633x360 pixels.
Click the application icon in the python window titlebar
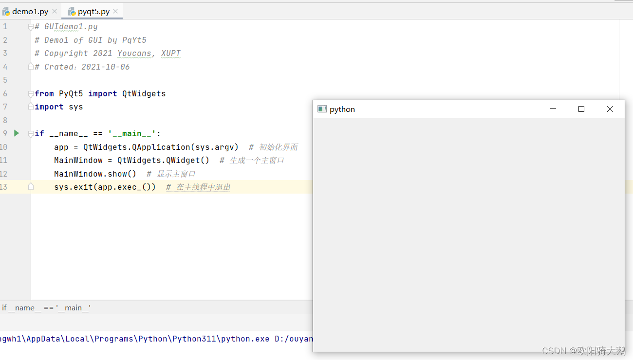pyautogui.click(x=322, y=109)
